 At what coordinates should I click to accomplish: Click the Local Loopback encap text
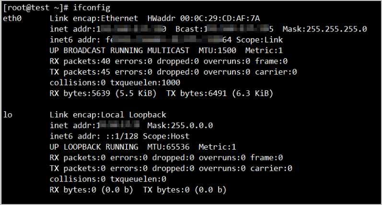[134, 115]
